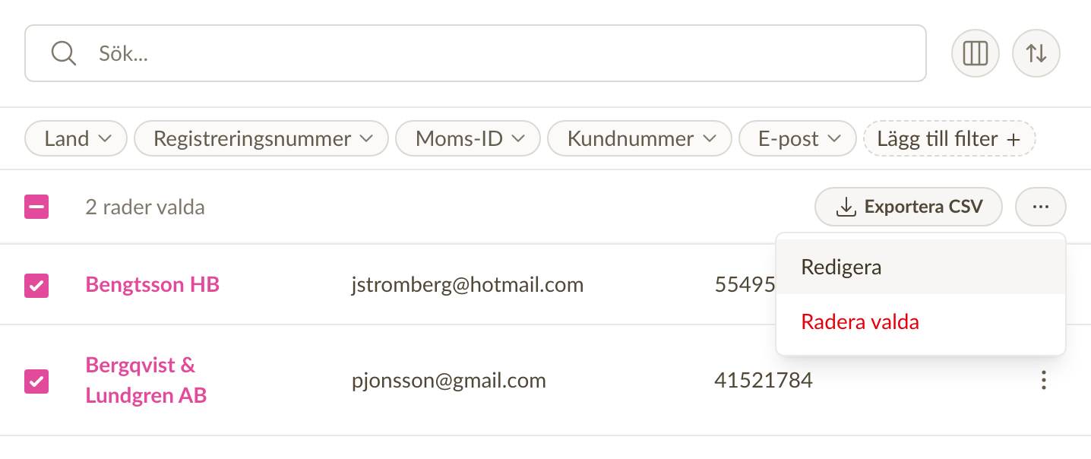
Task: Open row menu for Bergqvist & Lundgren AB
Action: (x=1044, y=381)
